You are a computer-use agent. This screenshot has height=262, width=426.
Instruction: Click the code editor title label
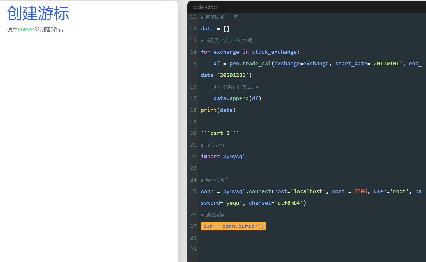[x=205, y=7]
